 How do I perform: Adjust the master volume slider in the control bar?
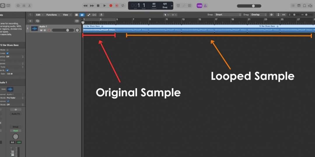click(x=249, y=6)
